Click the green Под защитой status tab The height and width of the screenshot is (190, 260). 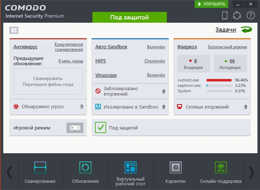pyautogui.click(x=130, y=17)
